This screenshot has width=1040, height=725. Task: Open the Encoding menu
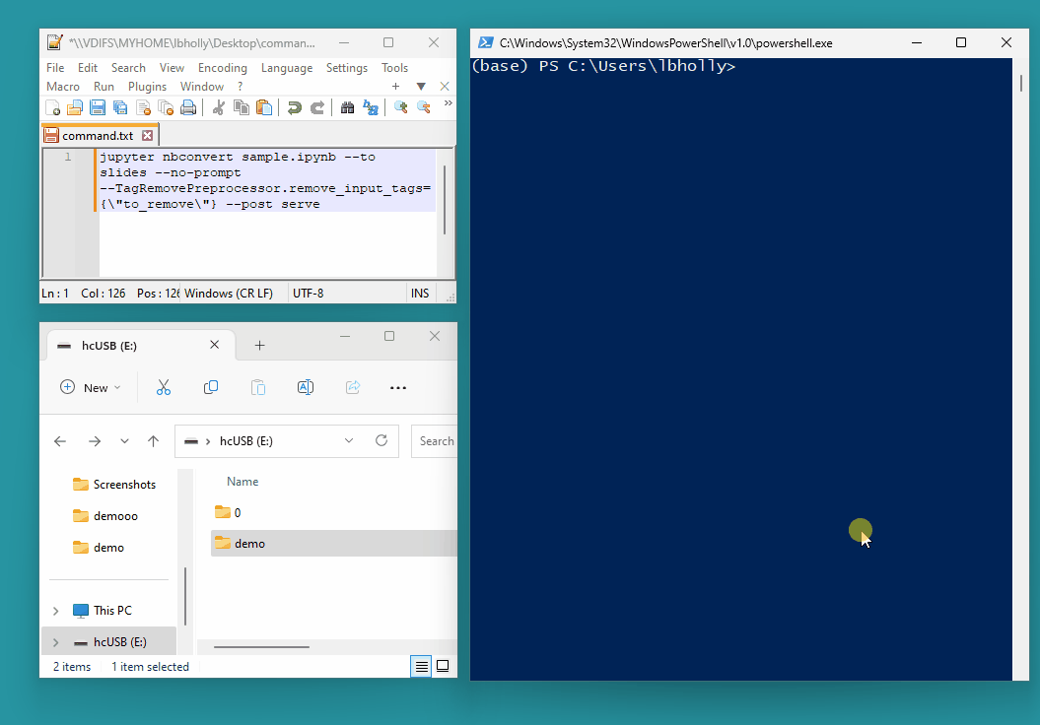[222, 68]
